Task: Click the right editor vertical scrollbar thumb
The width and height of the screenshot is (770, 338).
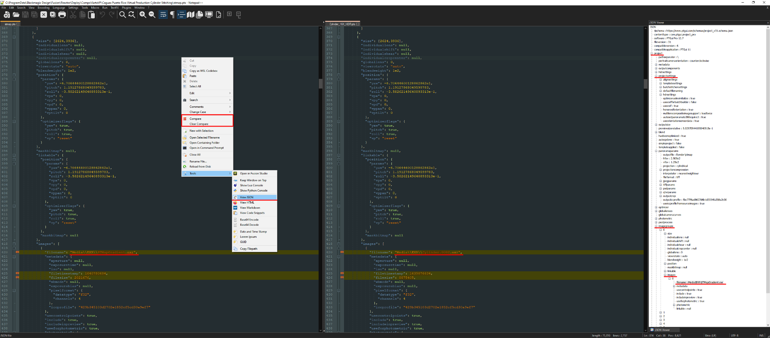Action: click(646, 83)
